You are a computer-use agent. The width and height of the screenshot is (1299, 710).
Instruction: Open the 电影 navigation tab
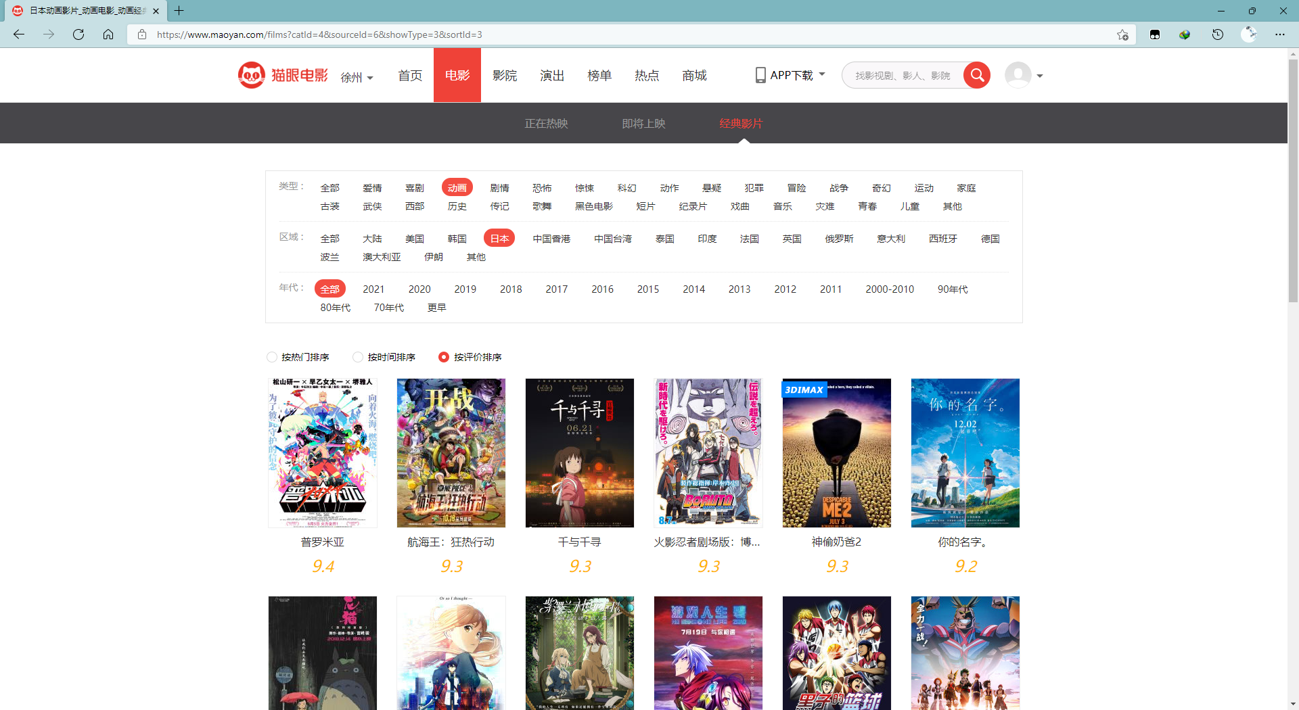[x=457, y=75]
